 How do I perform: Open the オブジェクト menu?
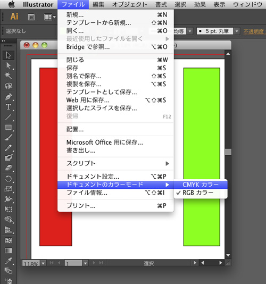[129, 5]
